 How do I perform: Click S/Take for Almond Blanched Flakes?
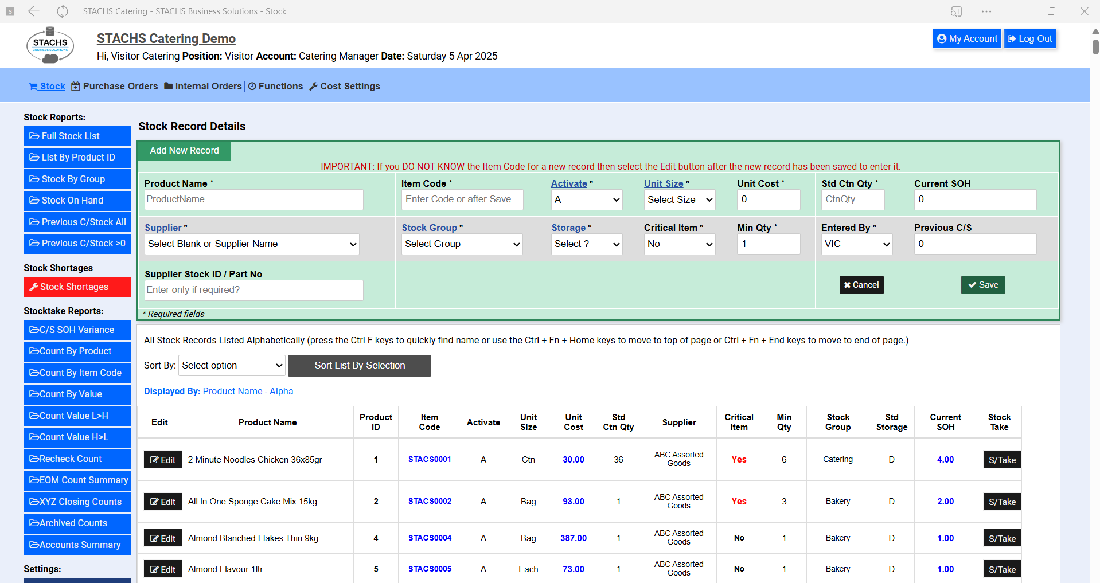click(1002, 538)
